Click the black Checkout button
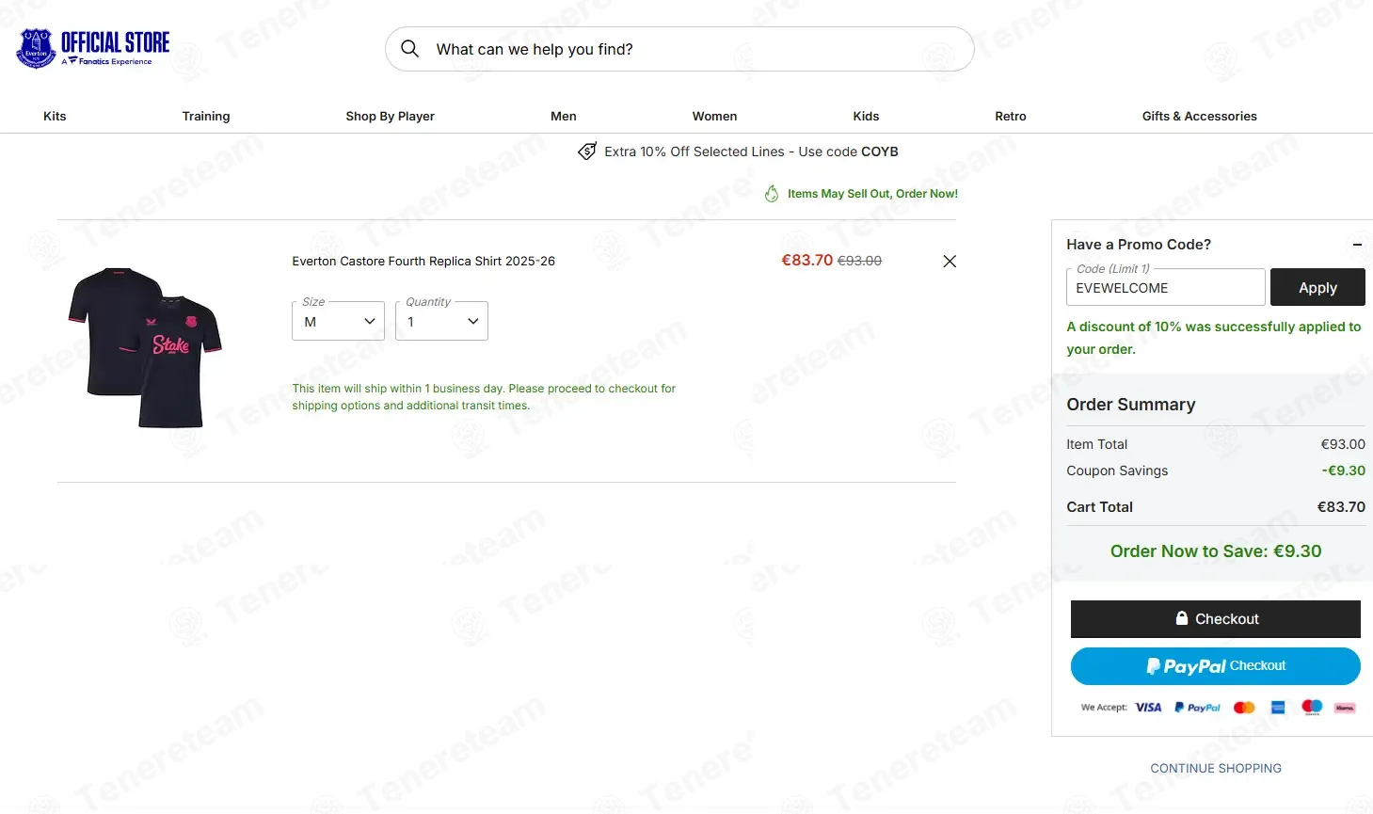The height and width of the screenshot is (814, 1373). click(x=1216, y=619)
